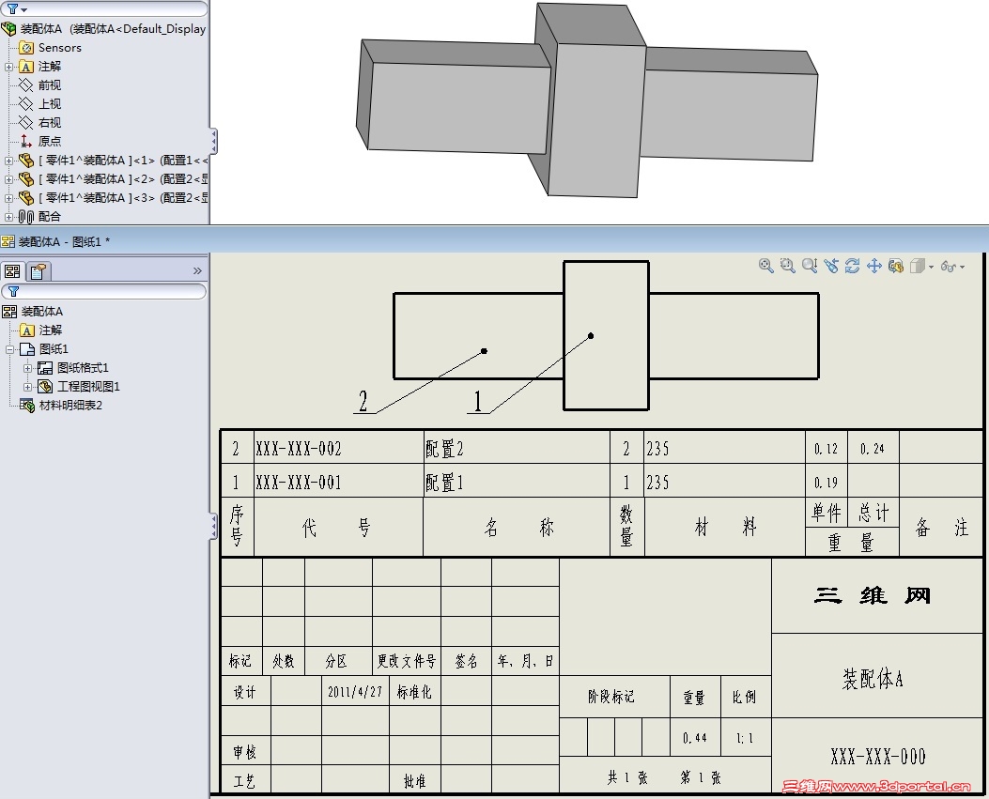Click the XXX-XXX-000 drawing number
This screenshot has height=799, width=989.
click(x=877, y=756)
